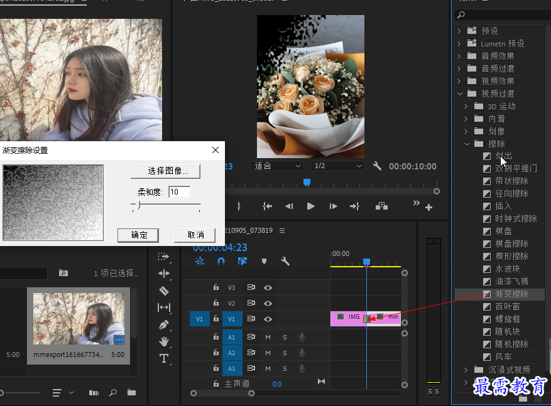Toggle Snap in timeline magnet icon

click(221, 261)
